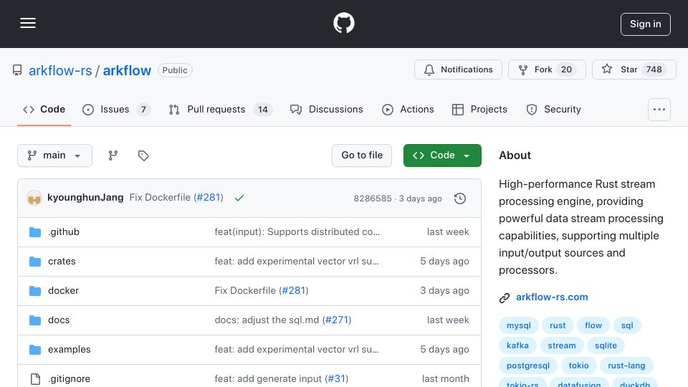Image resolution: width=688 pixels, height=387 pixels.
Task: Click the docker folder icon
Action: pos(35,291)
